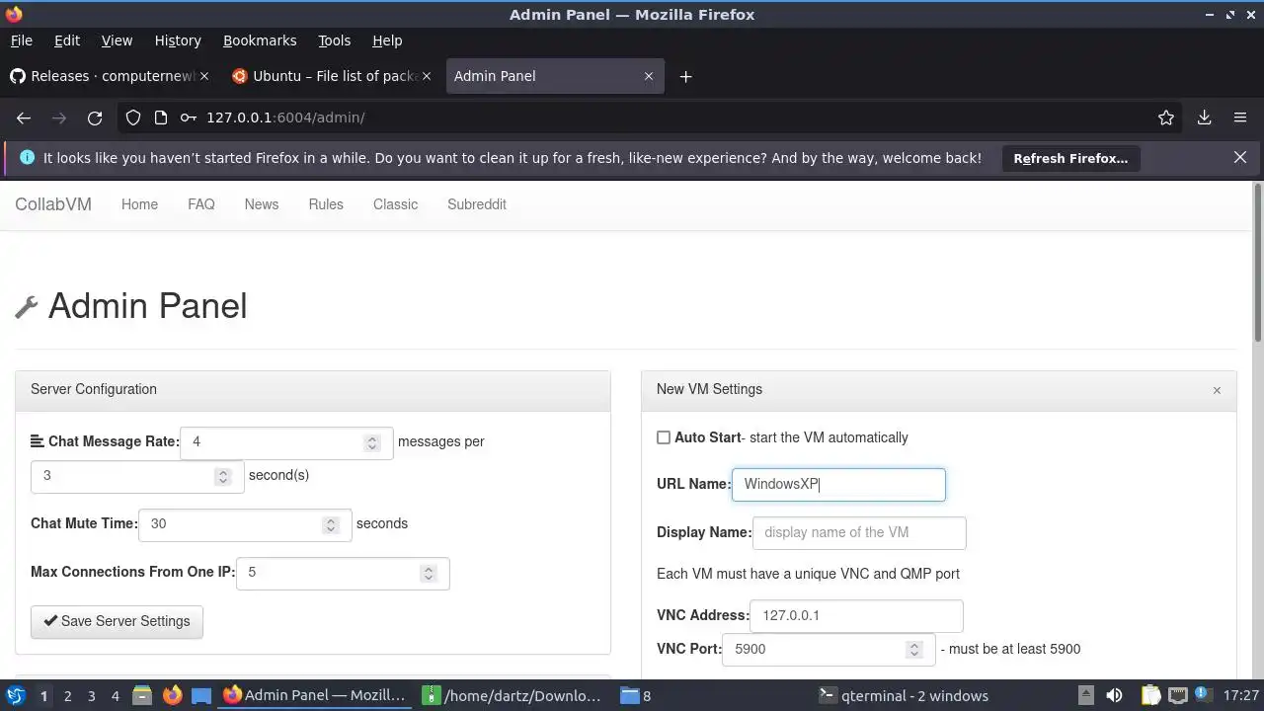This screenshot has height=711, width=1264.
Task: Click the wrench icon beside Admin Panel heading
Action: click(x=27, y=307)
